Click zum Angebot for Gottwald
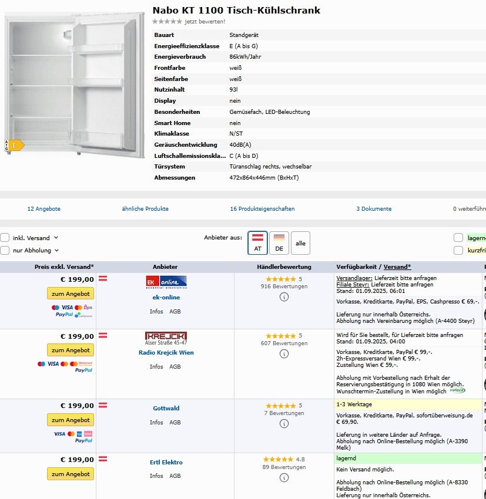The image size is (486, 499). [x=71, y=420]
